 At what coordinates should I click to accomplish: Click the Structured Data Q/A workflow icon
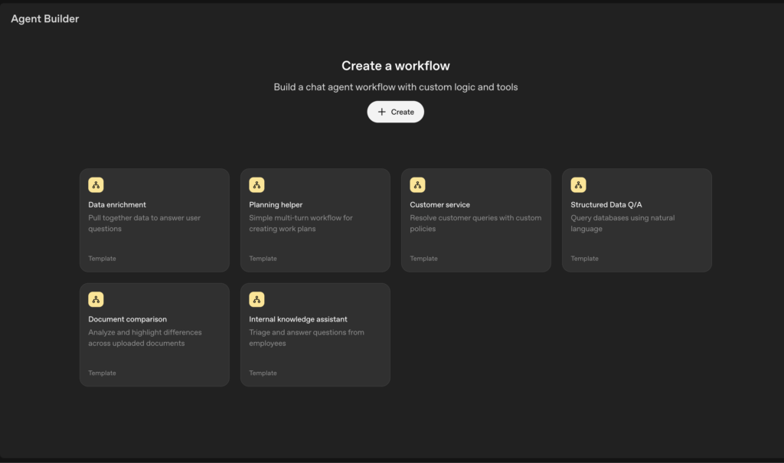point(578,184)
